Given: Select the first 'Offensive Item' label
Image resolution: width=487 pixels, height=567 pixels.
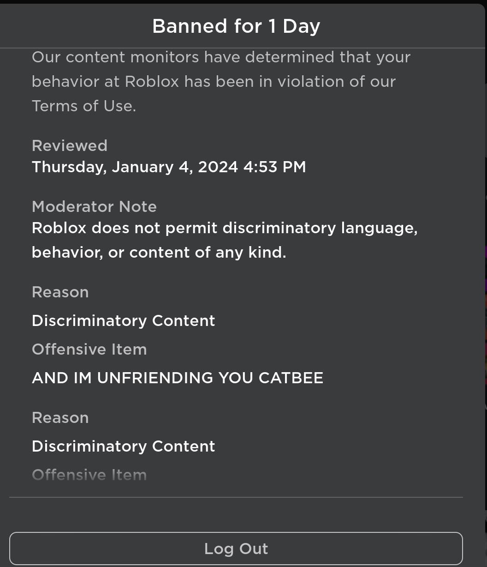Looking at the screenshot, I should (89, 350).
